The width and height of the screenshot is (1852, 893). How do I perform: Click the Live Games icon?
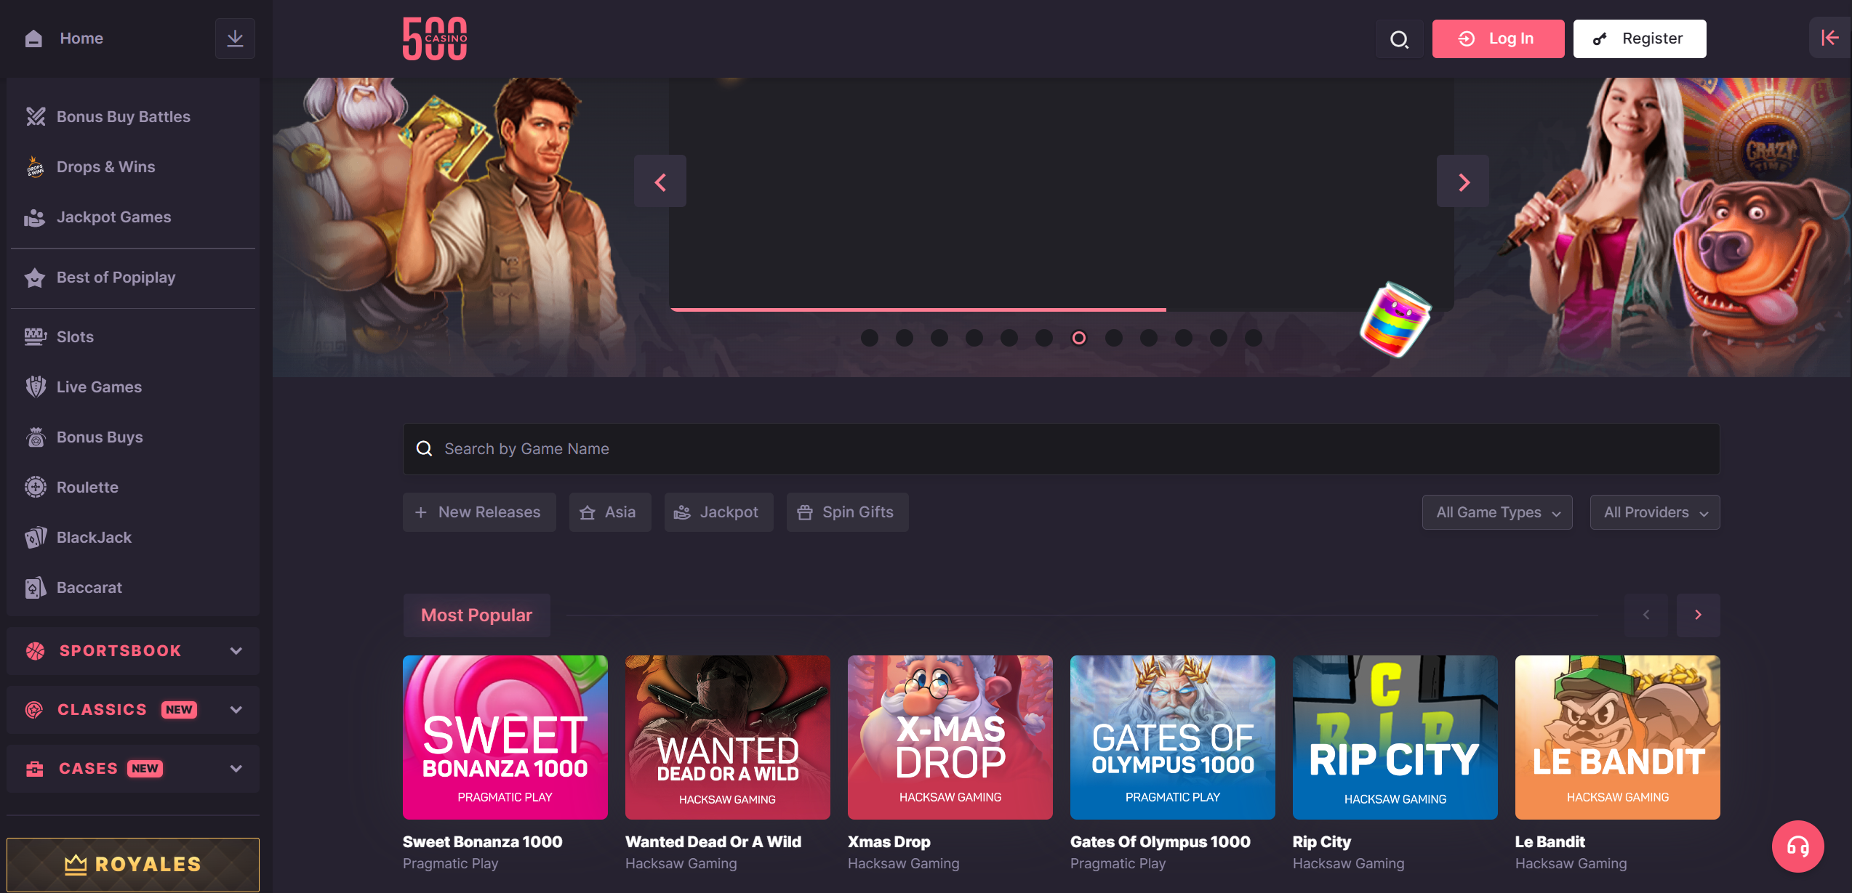pyautogui.click(x=35, y=387)
